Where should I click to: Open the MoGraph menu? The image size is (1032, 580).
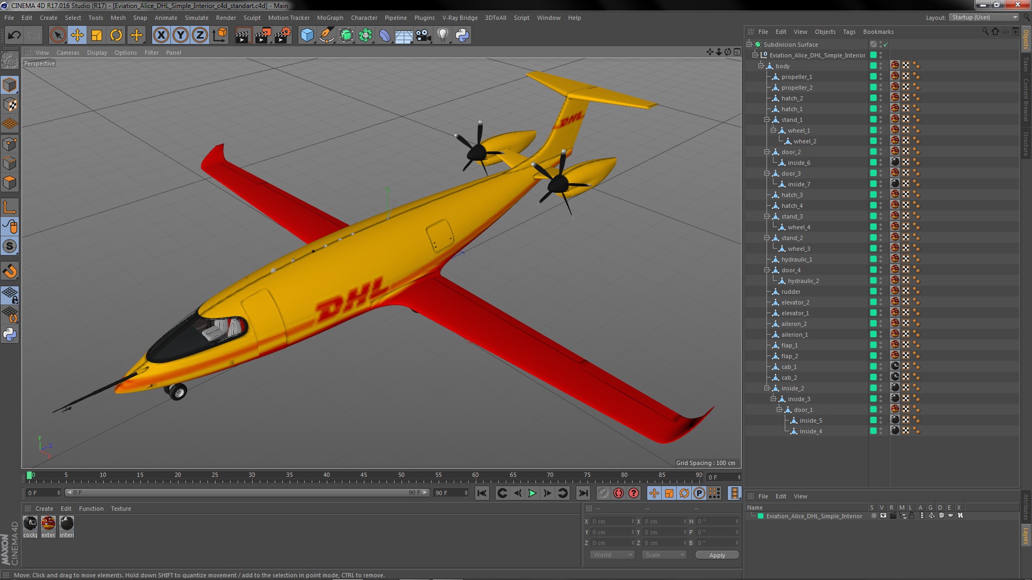coord(330,18)
